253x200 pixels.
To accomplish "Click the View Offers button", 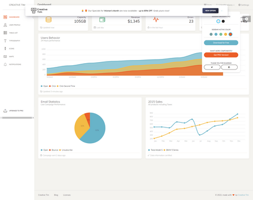I will 210,11.
